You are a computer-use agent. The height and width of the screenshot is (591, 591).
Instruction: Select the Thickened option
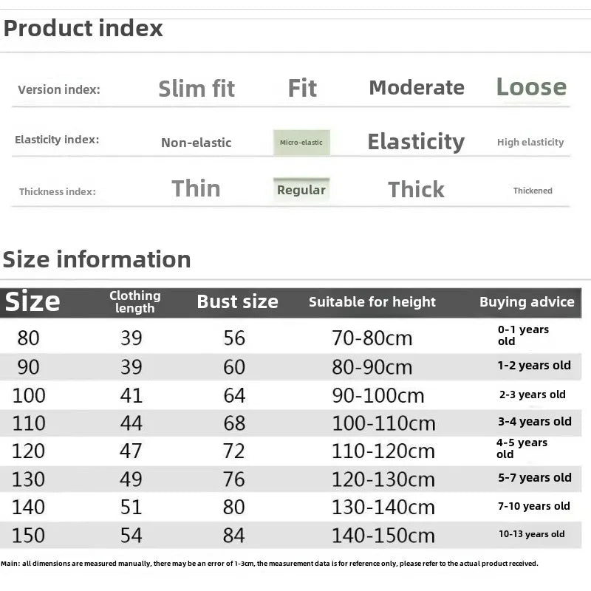coord(533,191)
